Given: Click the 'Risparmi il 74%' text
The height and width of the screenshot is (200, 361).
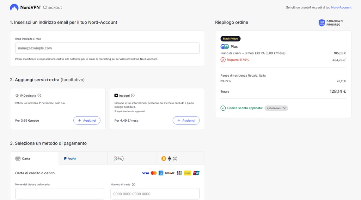Looking at the screenshot, I should pyautogui.click(x=238, y=60).
